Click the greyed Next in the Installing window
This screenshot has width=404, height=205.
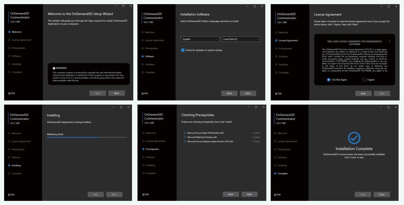click(114, 195)
